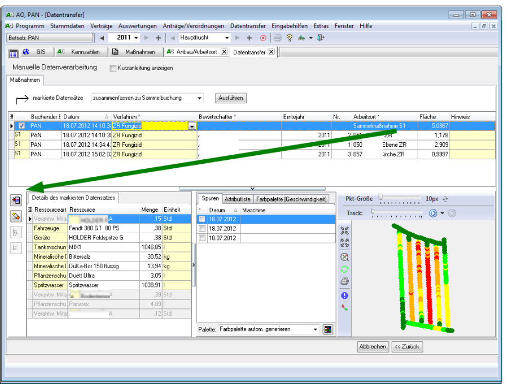The image size is (508, 384).
Task: Uncheck the first PAN record checkbox
Action: coord(21,126)
